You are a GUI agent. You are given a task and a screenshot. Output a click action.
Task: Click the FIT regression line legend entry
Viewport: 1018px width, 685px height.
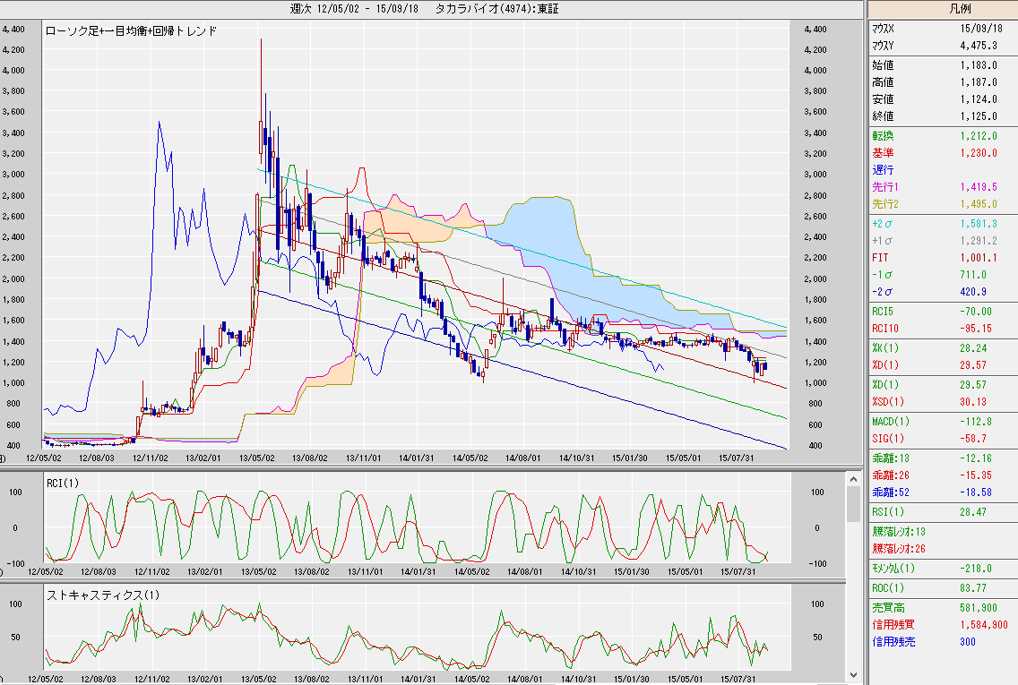point(942,257)
